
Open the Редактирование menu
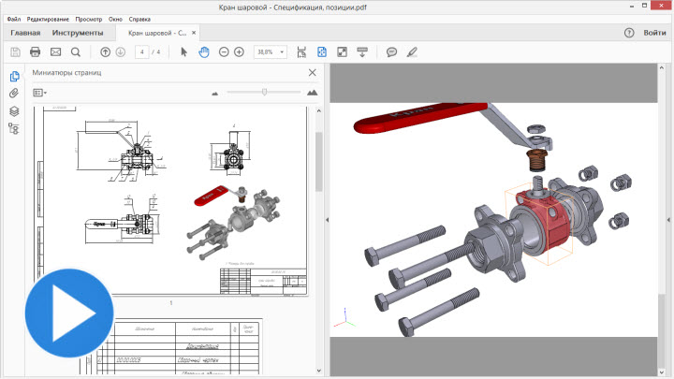[x=47, y=19]
